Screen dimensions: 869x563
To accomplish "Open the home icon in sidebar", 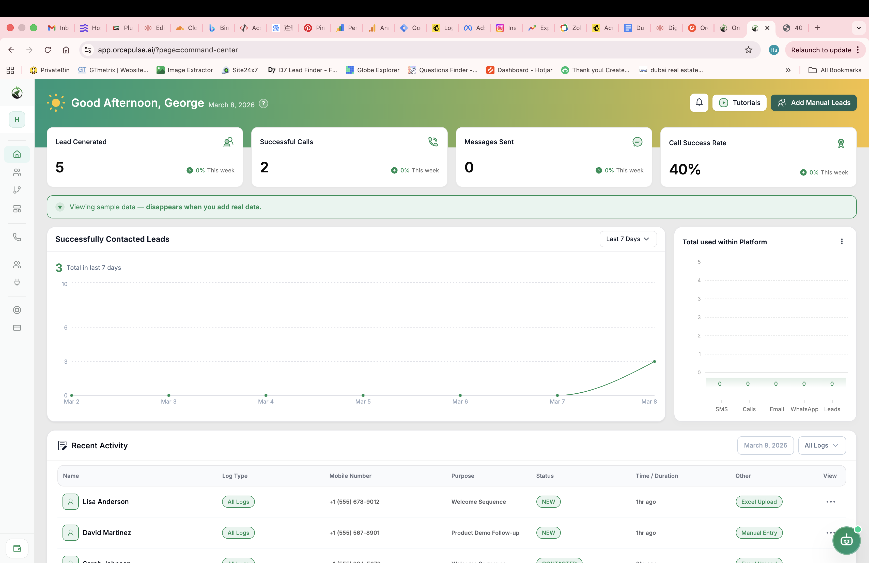I will tap(17, 154).
